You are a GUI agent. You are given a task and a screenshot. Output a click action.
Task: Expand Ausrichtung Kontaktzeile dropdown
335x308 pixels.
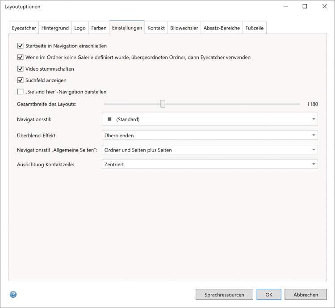[210, 165]
